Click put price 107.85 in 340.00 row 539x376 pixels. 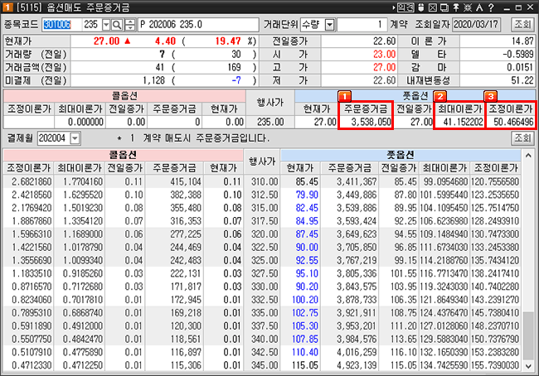(x=305, y=339)
